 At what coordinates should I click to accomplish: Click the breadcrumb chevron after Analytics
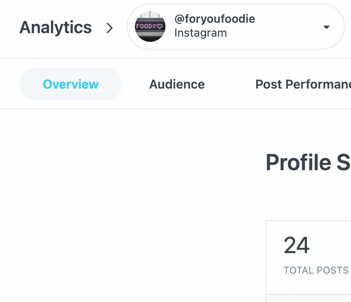pos(110,27)
